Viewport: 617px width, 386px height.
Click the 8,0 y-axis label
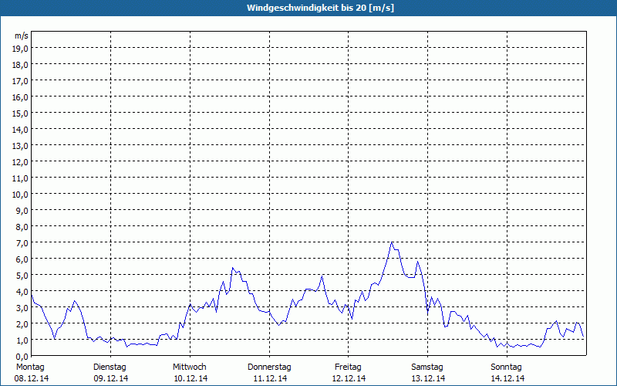[x=22, y=227]
